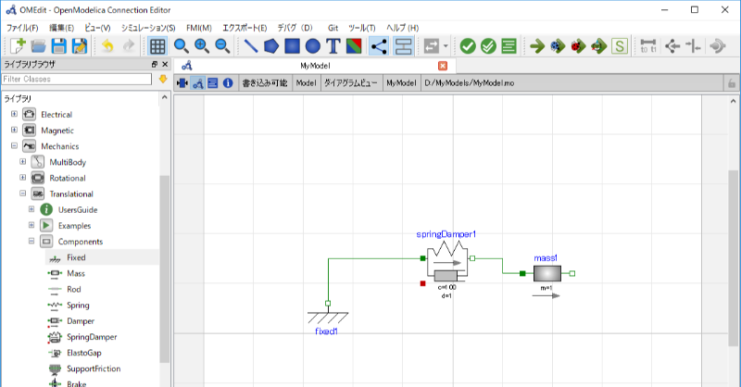741x387 pixels.
Task: Redo the last undone action
Action: [x=129, y=46]
